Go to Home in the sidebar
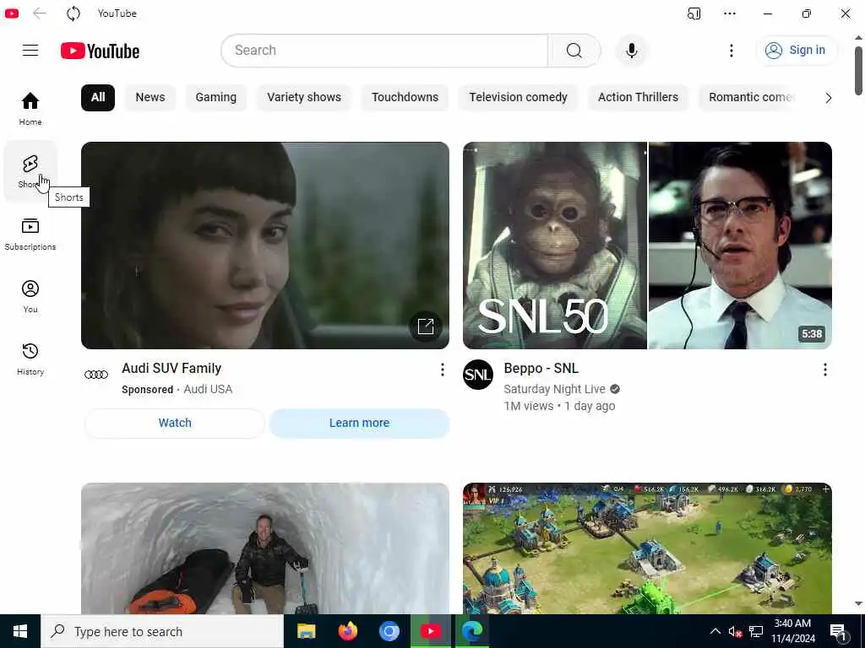This screenshot has width=865, height=648. [x=30, y=109]
